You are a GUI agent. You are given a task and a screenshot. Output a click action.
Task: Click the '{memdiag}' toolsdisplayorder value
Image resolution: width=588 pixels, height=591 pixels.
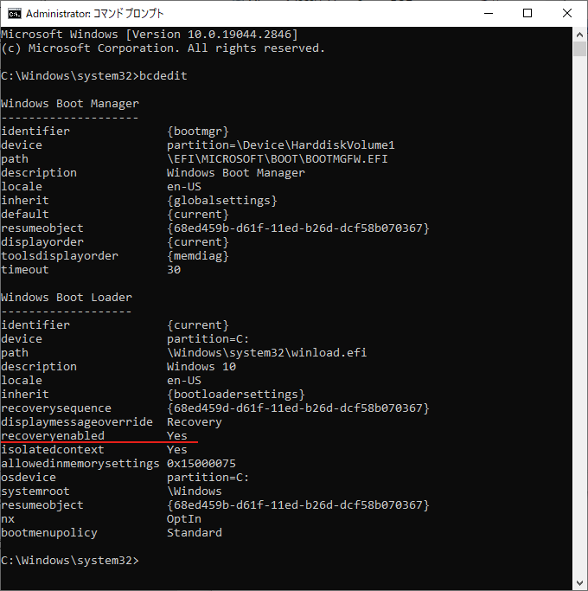198,256
